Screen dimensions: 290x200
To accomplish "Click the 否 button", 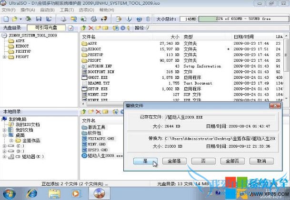I will (203, 161).
